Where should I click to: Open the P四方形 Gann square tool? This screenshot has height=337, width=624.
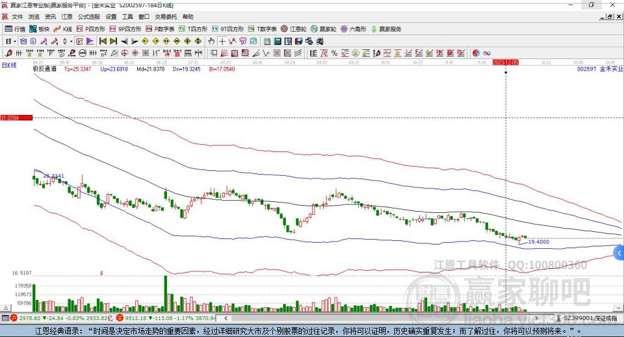pos(91,29)
